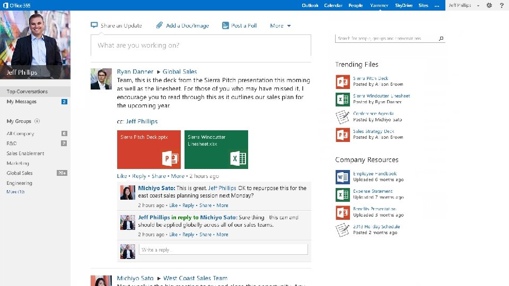Open the West Coast Sales Team group link
509x286 pixels.
point(195,278)
